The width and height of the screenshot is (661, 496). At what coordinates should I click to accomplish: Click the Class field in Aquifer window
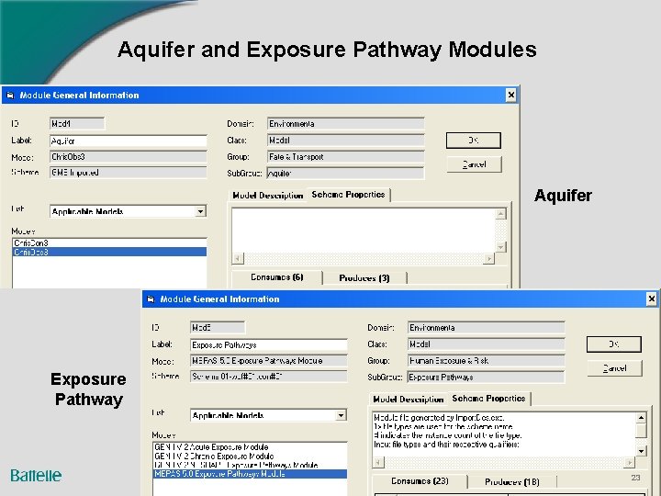346,140
